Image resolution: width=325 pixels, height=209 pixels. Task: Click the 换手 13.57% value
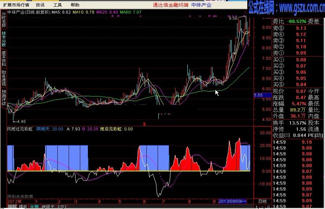coord(298,123)
